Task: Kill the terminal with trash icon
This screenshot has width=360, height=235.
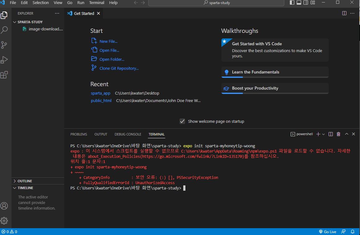Action: tap(338, 134)
